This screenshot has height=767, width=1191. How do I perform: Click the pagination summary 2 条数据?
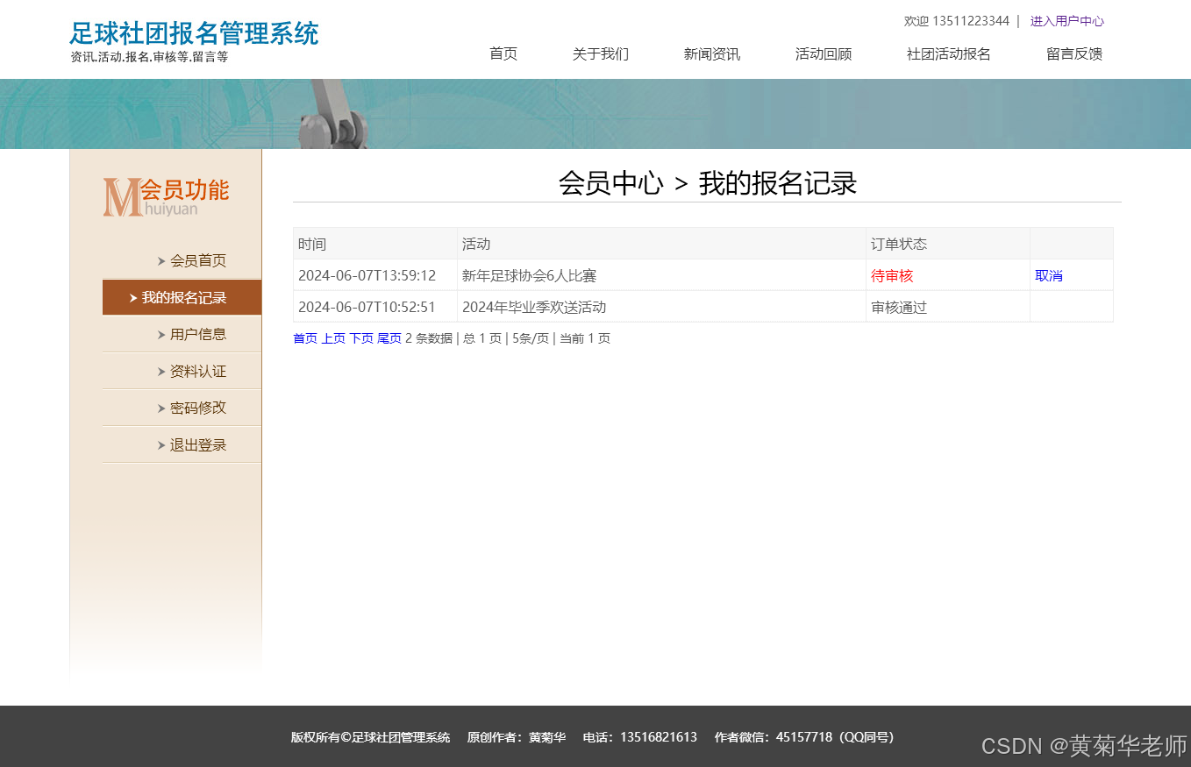pyautogui.click(x=429, y=338)
